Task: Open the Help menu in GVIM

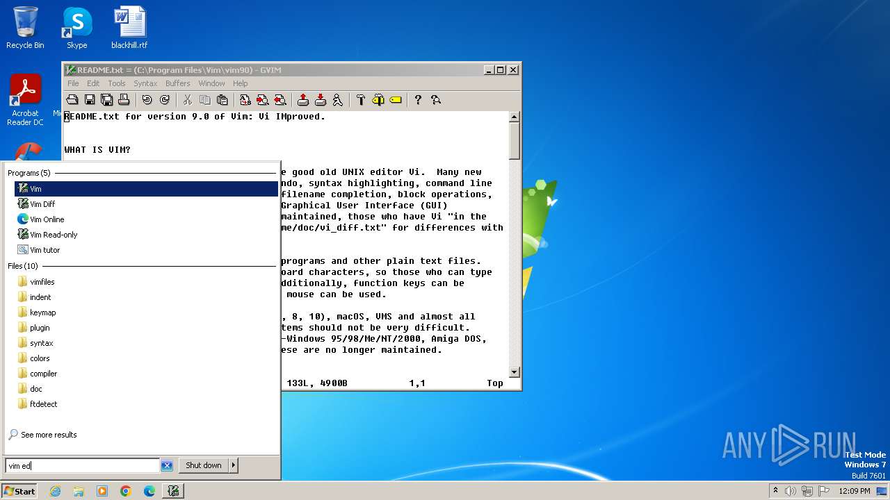Action: 240,83
